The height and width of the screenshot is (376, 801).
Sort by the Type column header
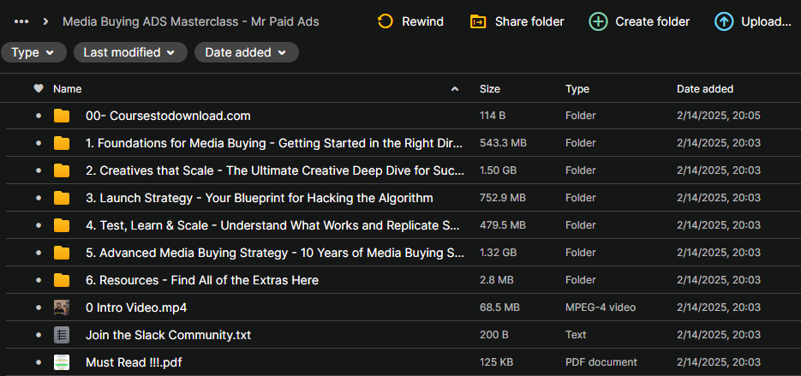click(577, 89)
